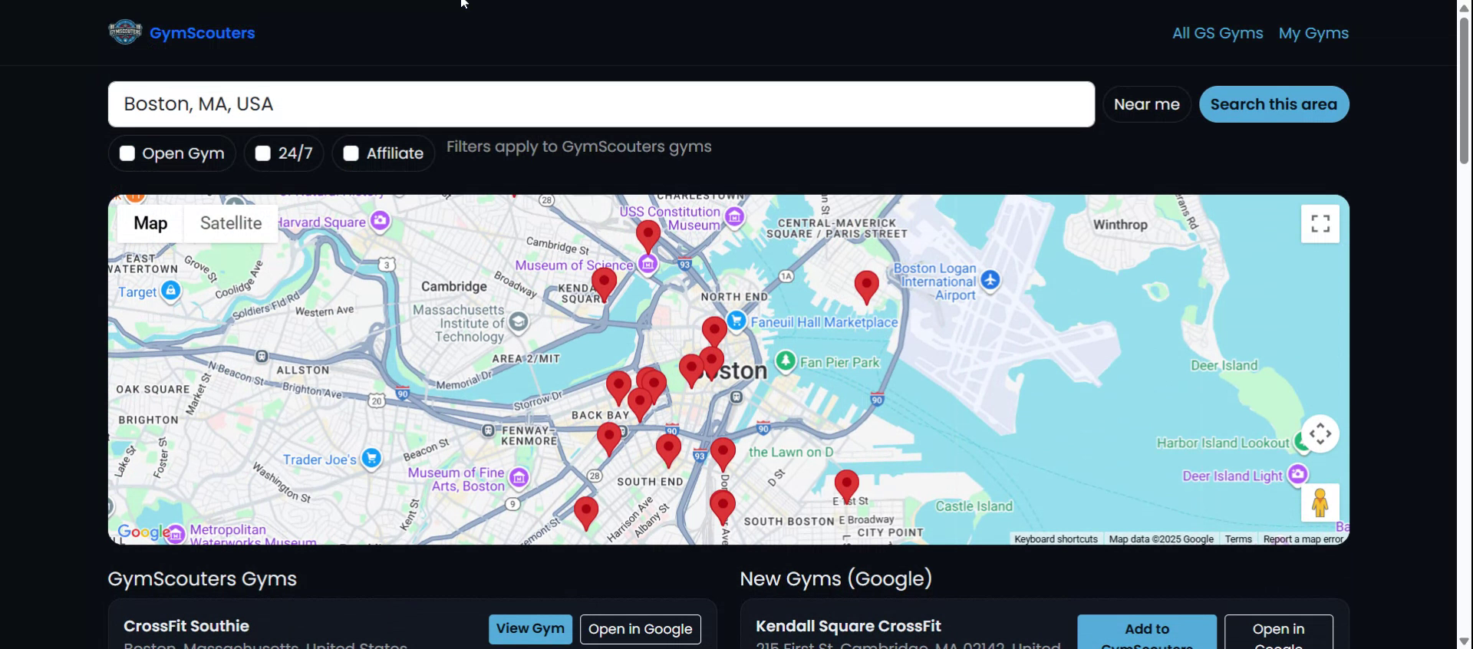
Task: Click USS Constitution Museum icon
Action: [x=734, y=217]
